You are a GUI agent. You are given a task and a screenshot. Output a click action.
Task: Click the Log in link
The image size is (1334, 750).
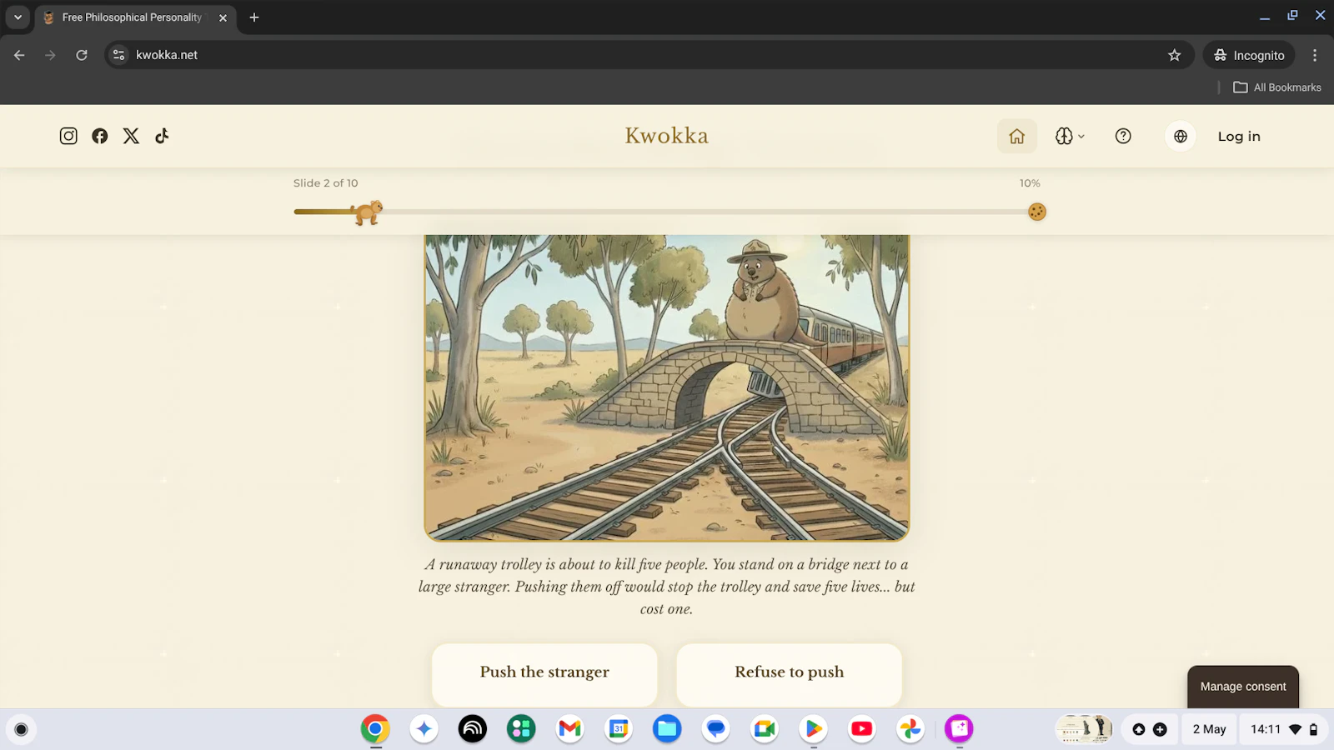pyautogui.click(x=1239, y=137)
